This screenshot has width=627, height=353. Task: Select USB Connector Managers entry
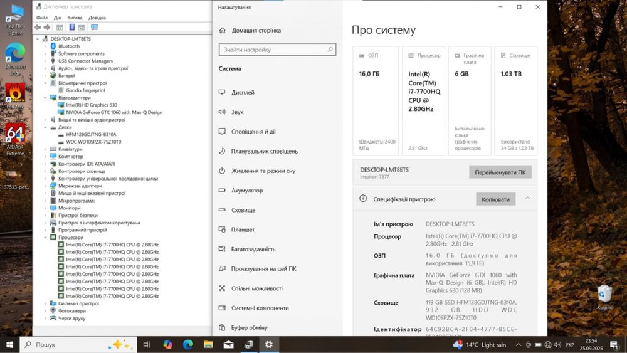pyautogui.click(x=85, y=61)
